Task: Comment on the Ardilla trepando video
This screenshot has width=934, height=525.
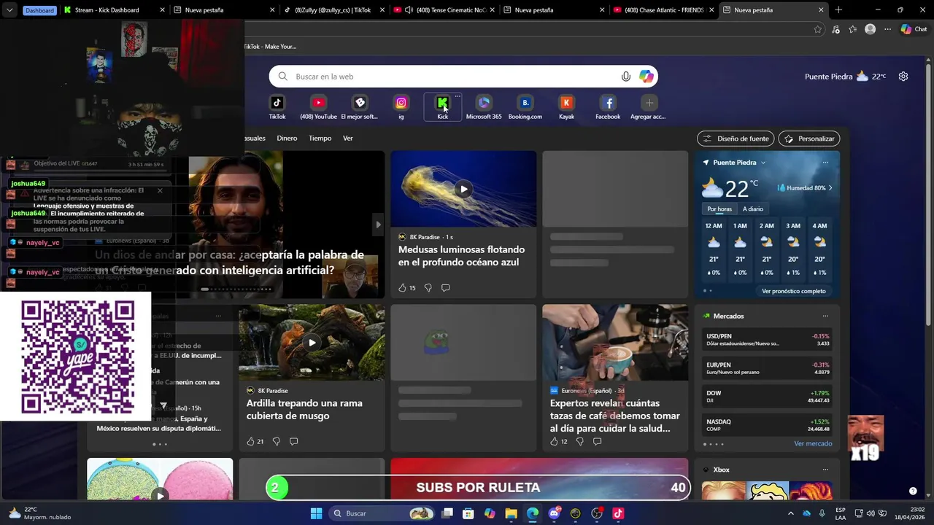Action: click(x=293, y=441)
